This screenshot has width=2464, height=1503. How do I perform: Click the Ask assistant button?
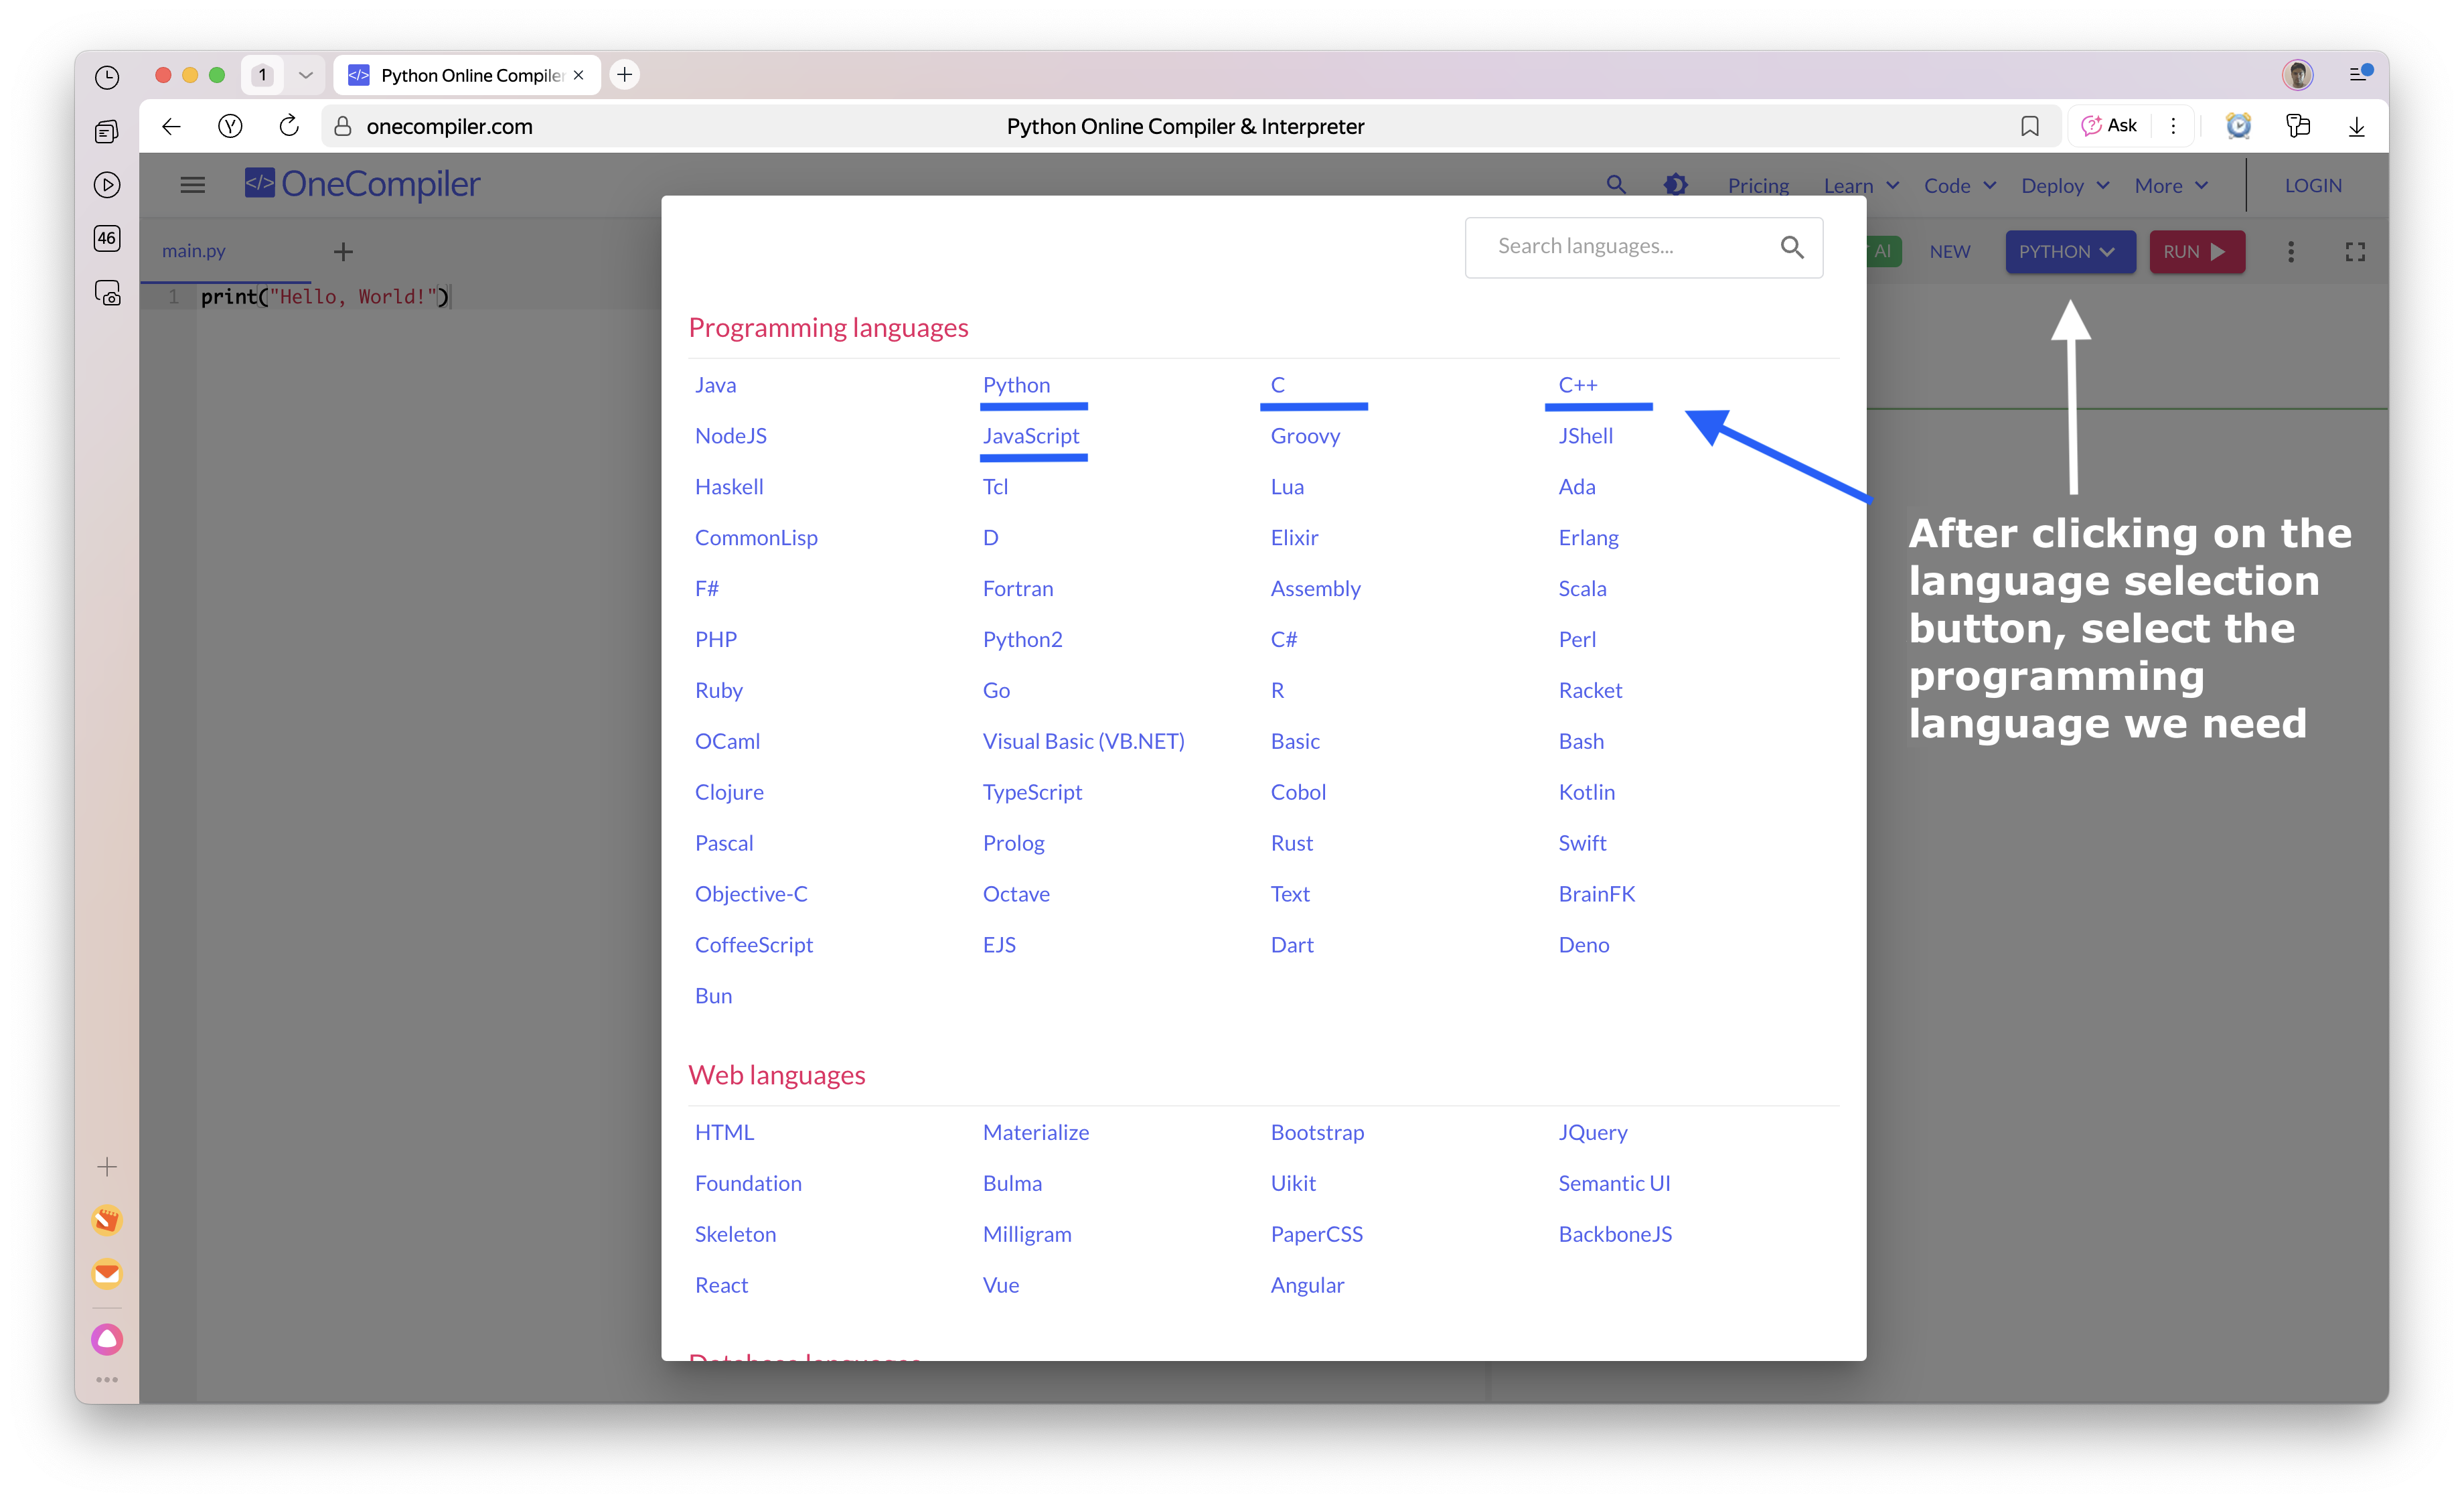coord(2109,126)
